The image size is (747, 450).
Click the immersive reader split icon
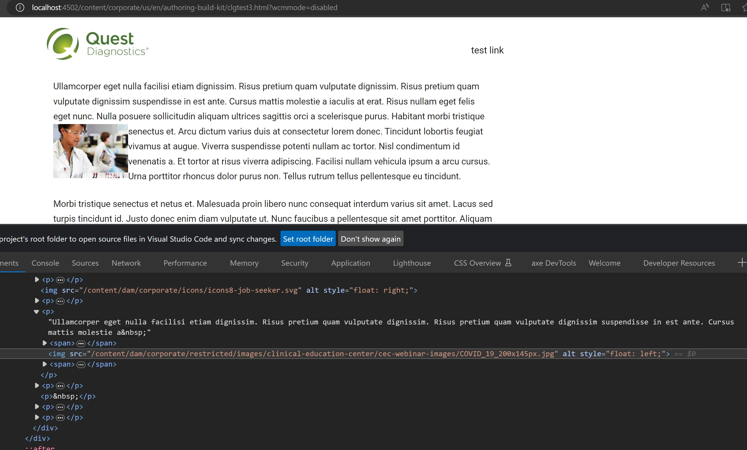click(x=726, y=8)
